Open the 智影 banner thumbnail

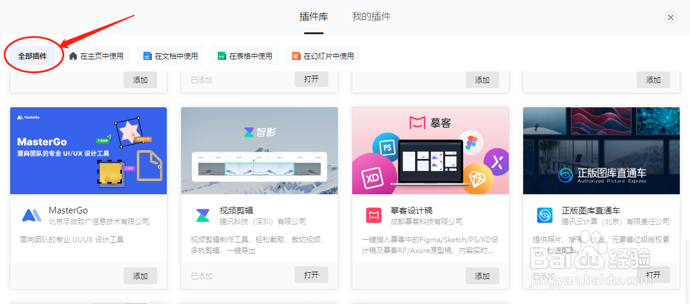[x=259, y=151]
